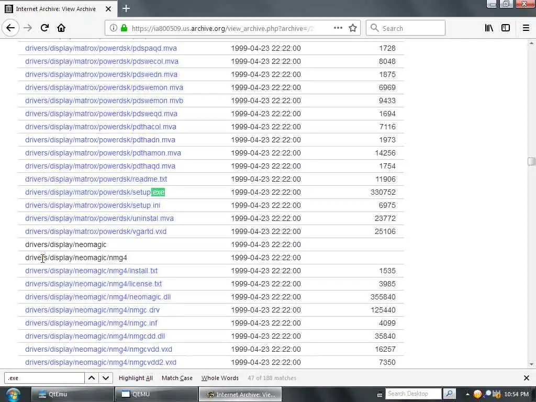The image size is (536, 402).
Task: Click the Search Desktop field
Action: pyautogui.click(x=414, y=394)
